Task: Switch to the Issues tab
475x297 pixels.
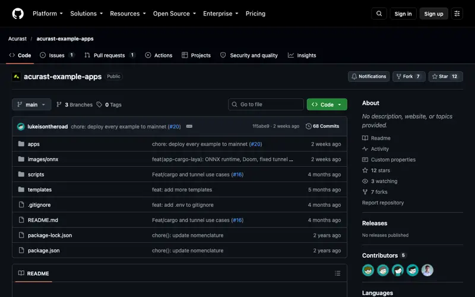Action: tap(57, 55)
